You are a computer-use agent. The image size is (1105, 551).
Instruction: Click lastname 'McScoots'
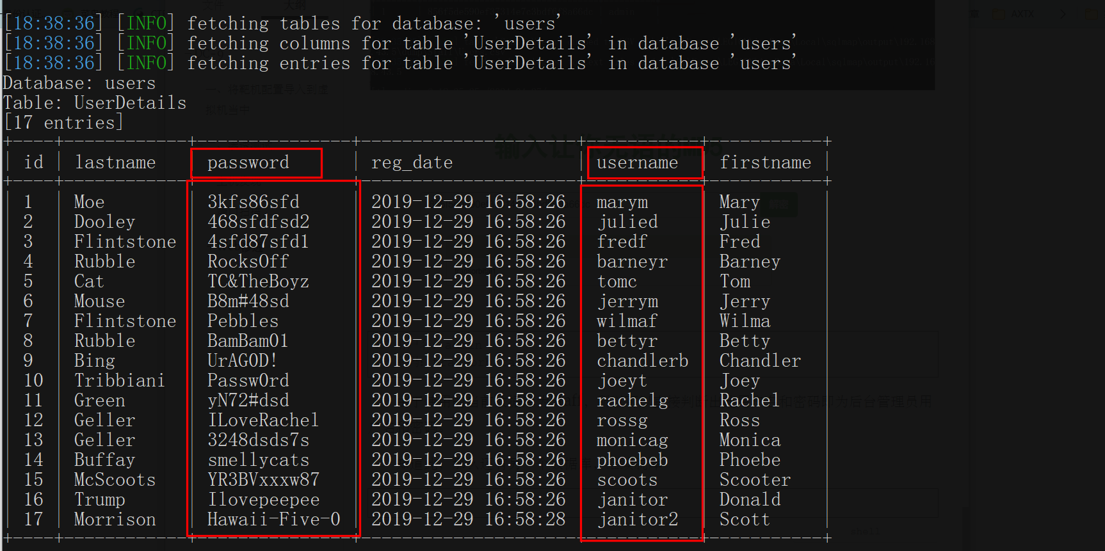tap(115, 480)
